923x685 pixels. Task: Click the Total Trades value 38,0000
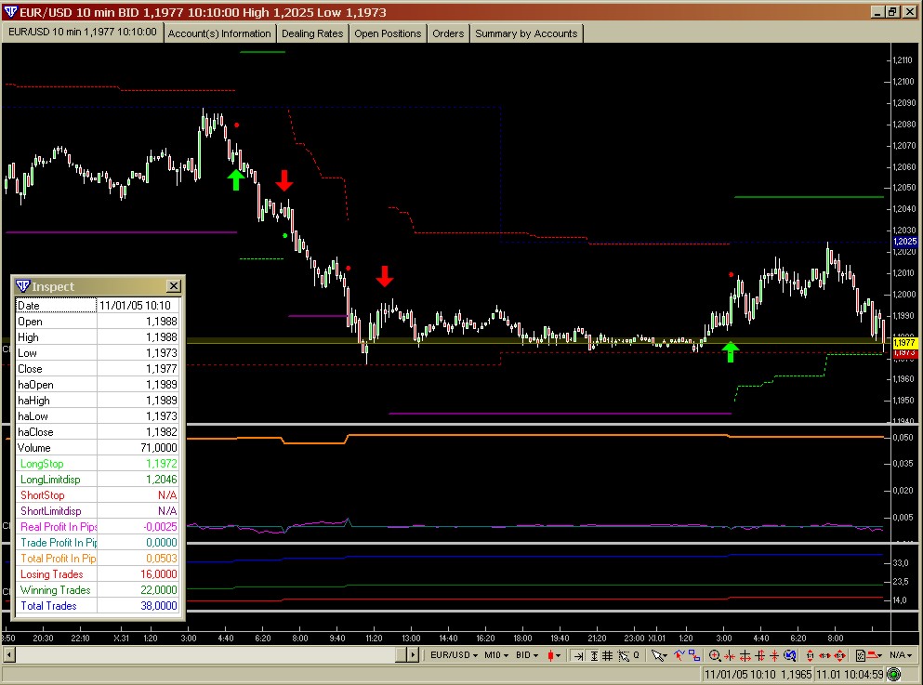tap(158, 606)
